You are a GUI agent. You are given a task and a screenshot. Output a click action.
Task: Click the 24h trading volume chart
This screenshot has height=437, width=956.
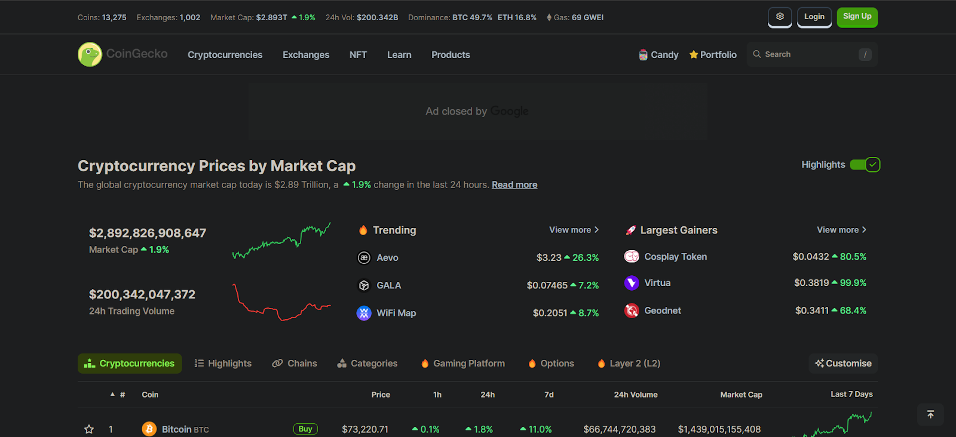pyautogui.click(x=281, y=303)
